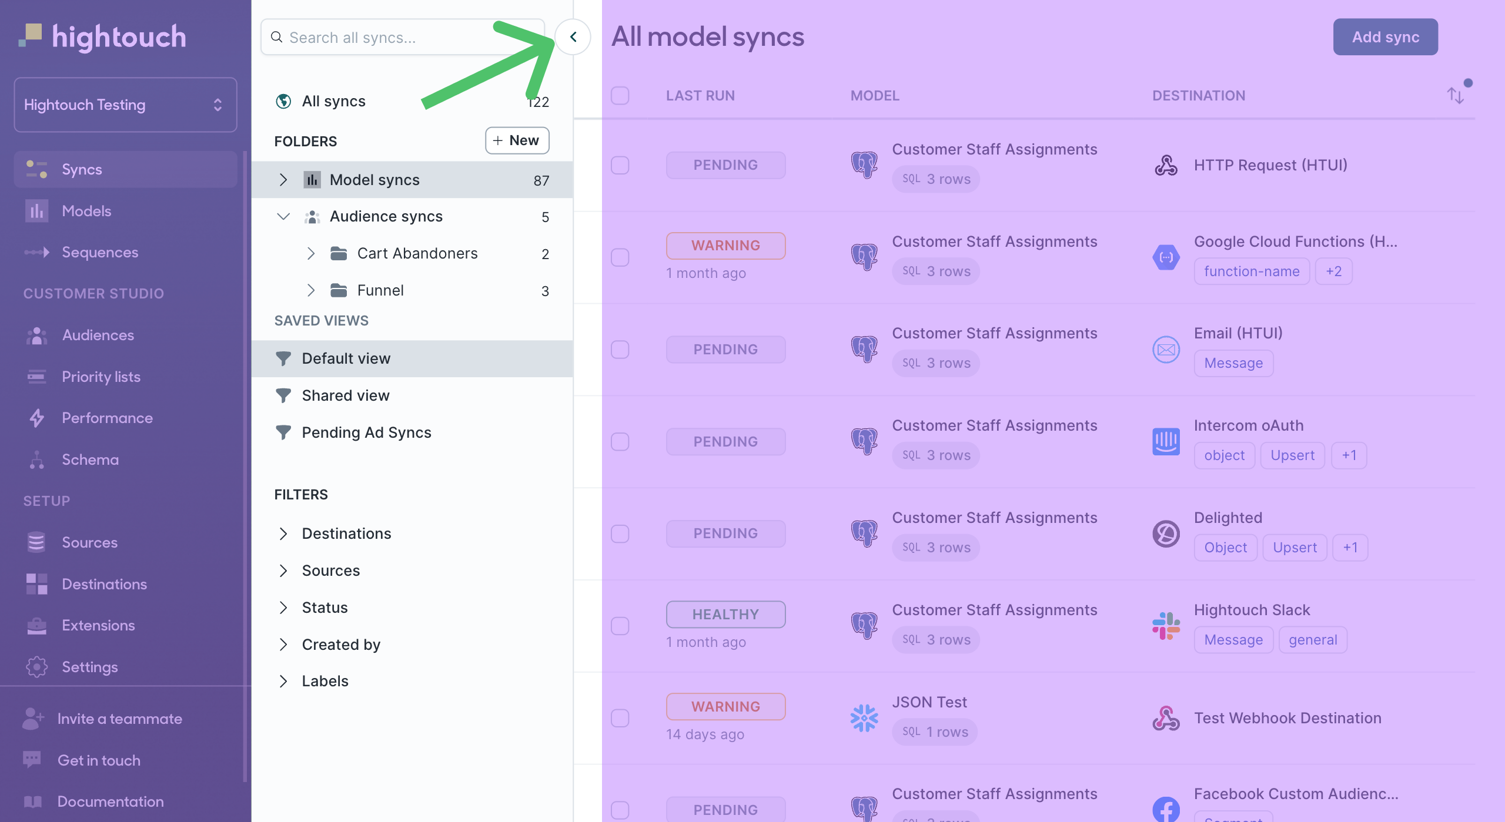
Task: Toggle the checkbox for first PENDING sync
Action: coord(621,164)
